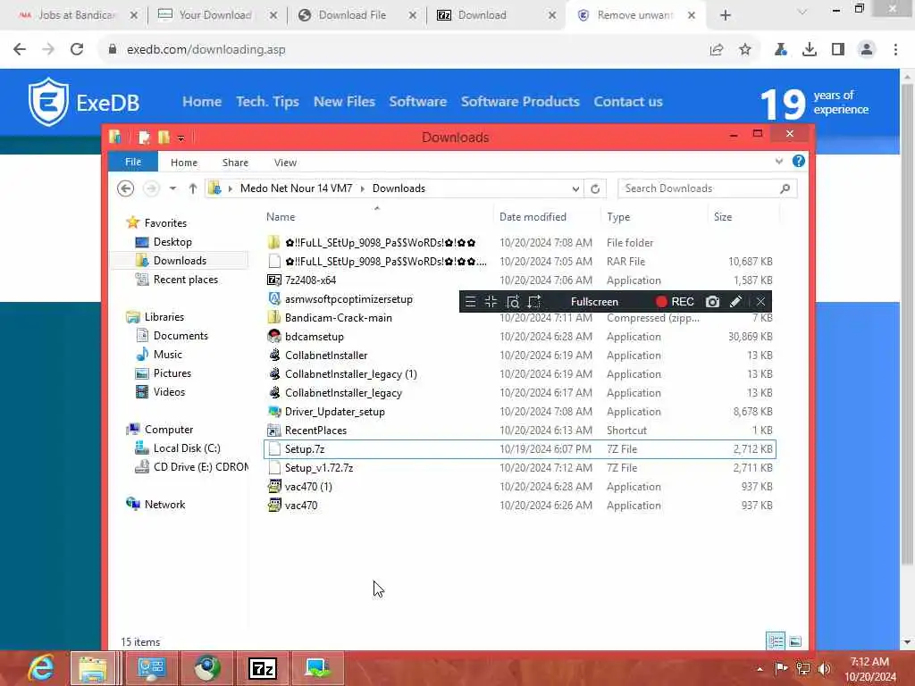The width and height of the screenshot is (915, 686).
Task: Open the File ribbon tab
Action: tap(133, 163)
